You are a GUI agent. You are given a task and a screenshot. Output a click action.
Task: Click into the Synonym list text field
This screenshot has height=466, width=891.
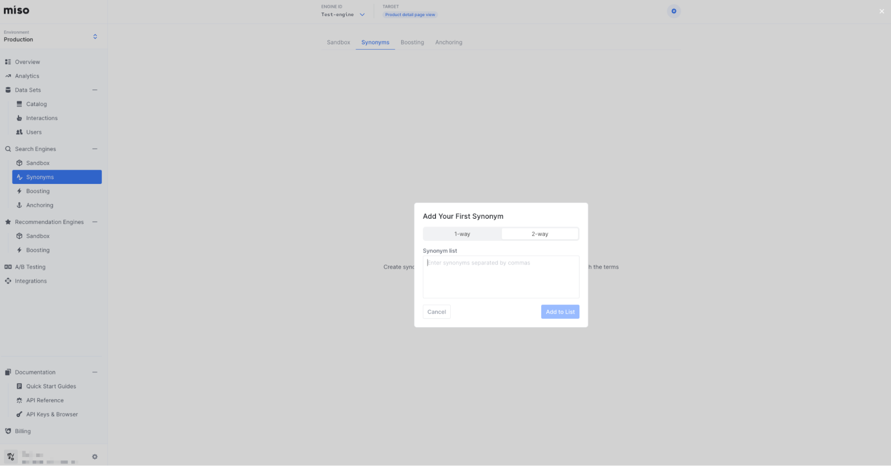[x=501, y=277]
